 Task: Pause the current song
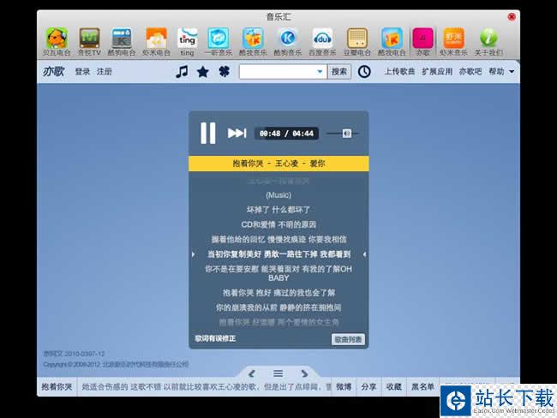(x=208, y=133)
